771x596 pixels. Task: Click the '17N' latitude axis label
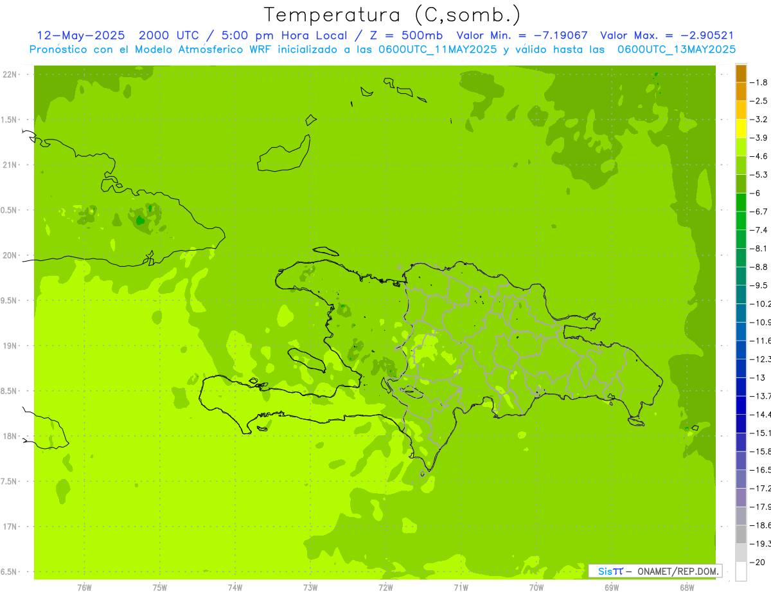click(11, 527)
